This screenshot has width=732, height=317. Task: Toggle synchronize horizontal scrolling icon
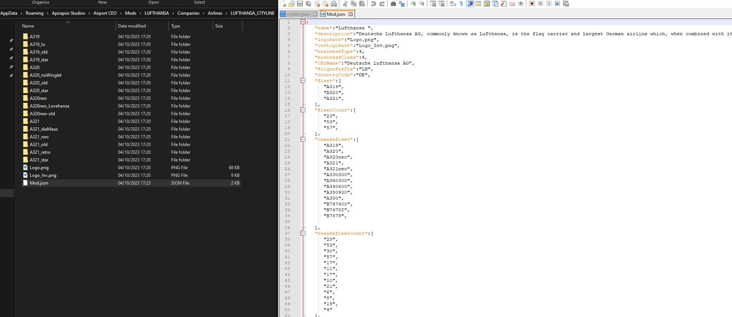coord(442,4)
